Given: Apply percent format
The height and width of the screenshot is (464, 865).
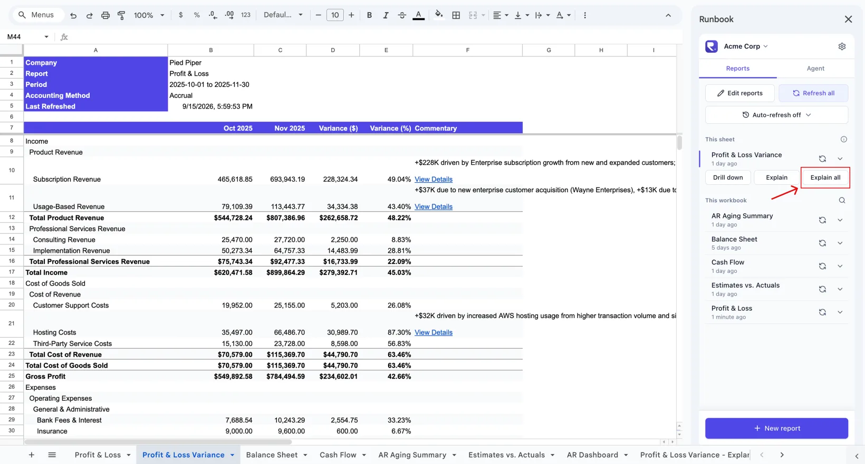Looking at the screenshot, I should click(x=197, y=15).
